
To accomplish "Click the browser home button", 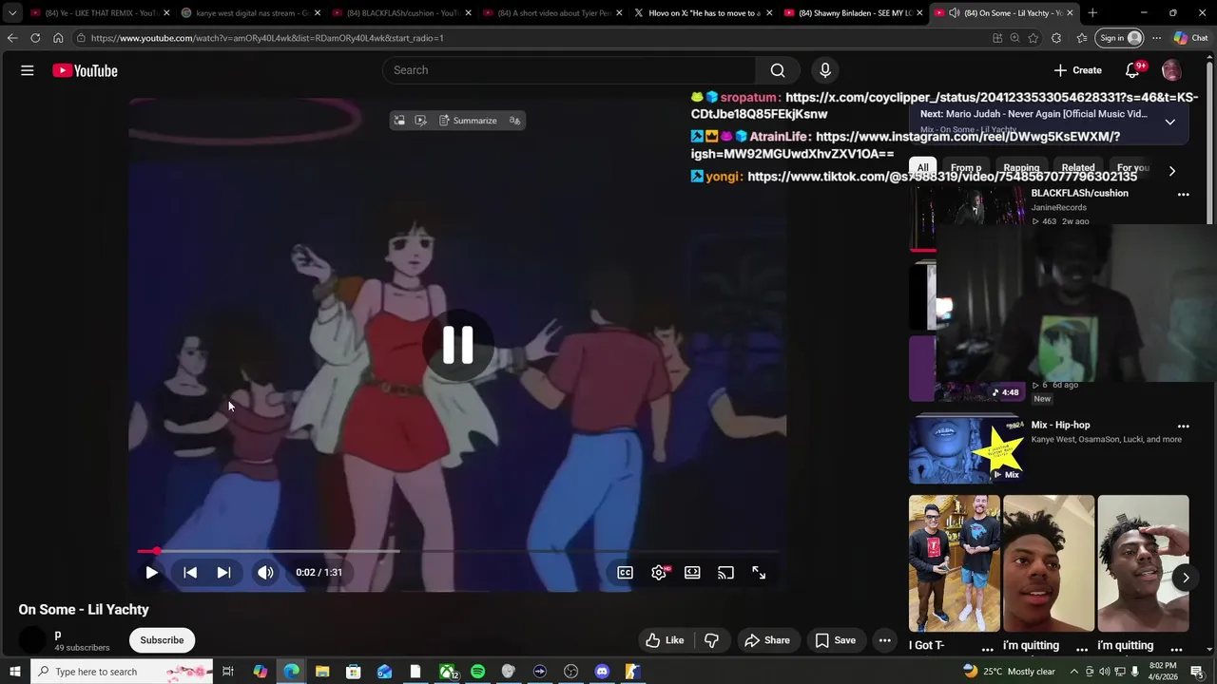I will (x=58, y=38).
